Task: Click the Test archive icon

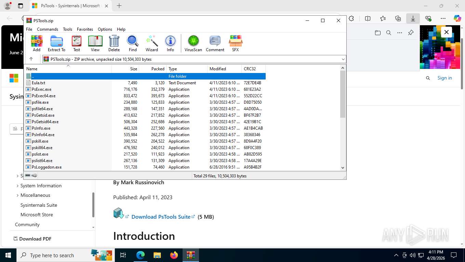Action: tap(77, 43)
